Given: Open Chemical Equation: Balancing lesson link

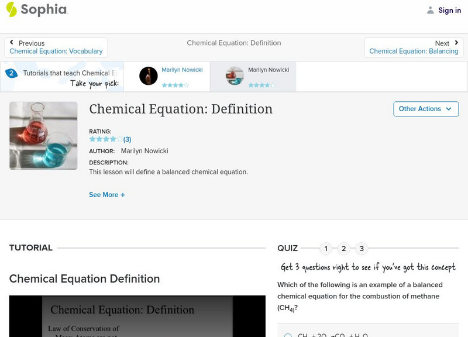Looking at the screenshot, I should (414, 51).
